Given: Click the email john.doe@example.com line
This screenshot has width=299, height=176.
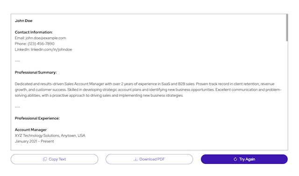Looking at the screenshot, I should [41, 38].
